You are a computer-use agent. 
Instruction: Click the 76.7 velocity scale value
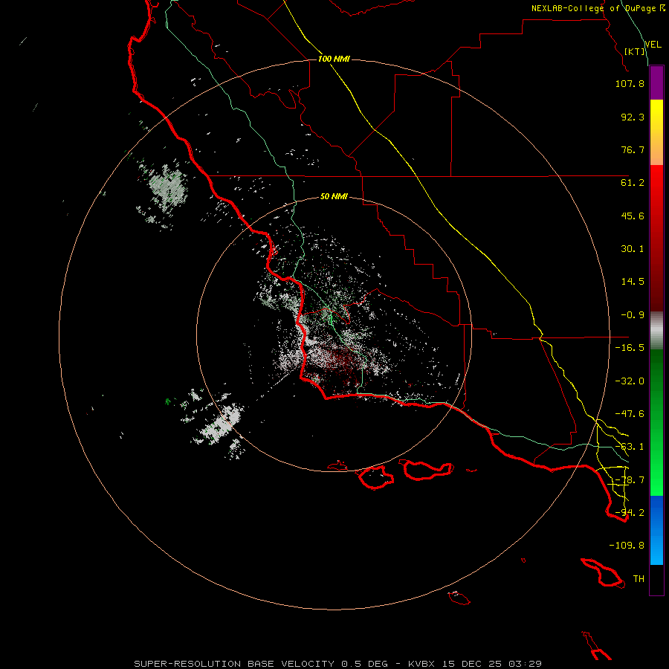coord(633,149)
